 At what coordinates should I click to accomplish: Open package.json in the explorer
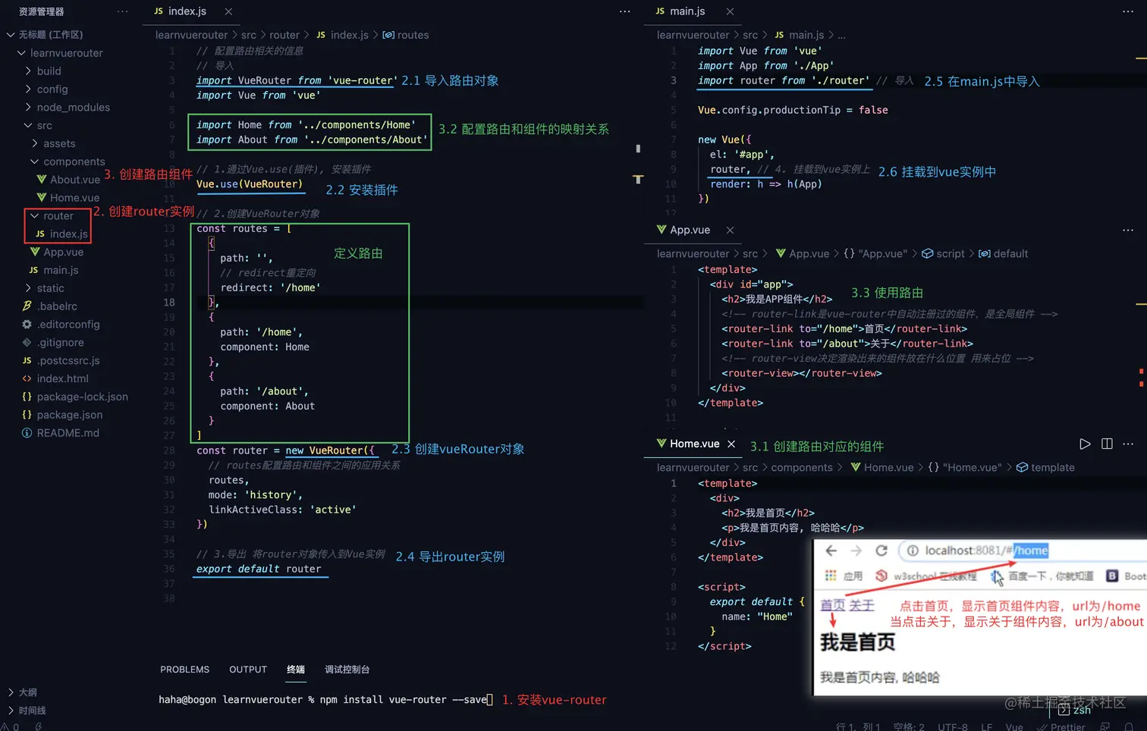62,415
